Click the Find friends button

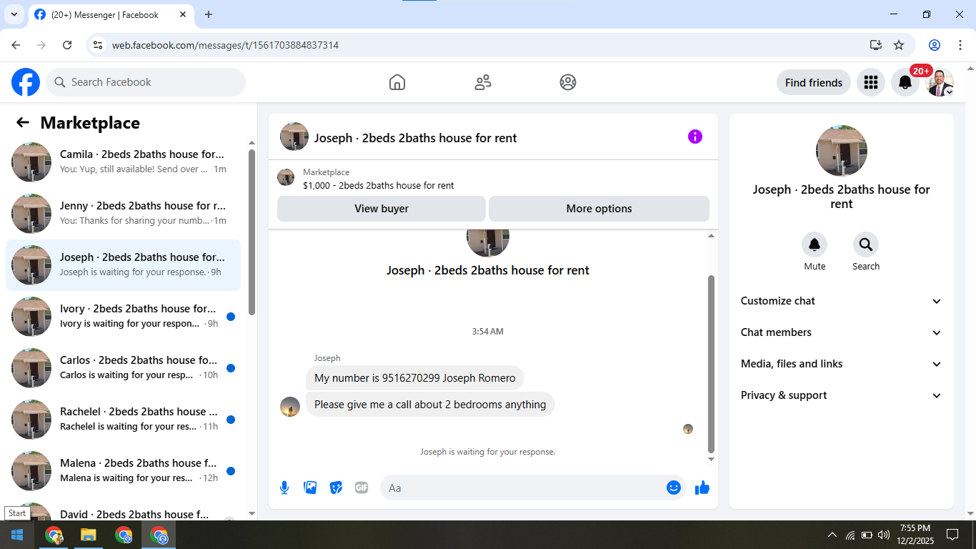point(814,82)
